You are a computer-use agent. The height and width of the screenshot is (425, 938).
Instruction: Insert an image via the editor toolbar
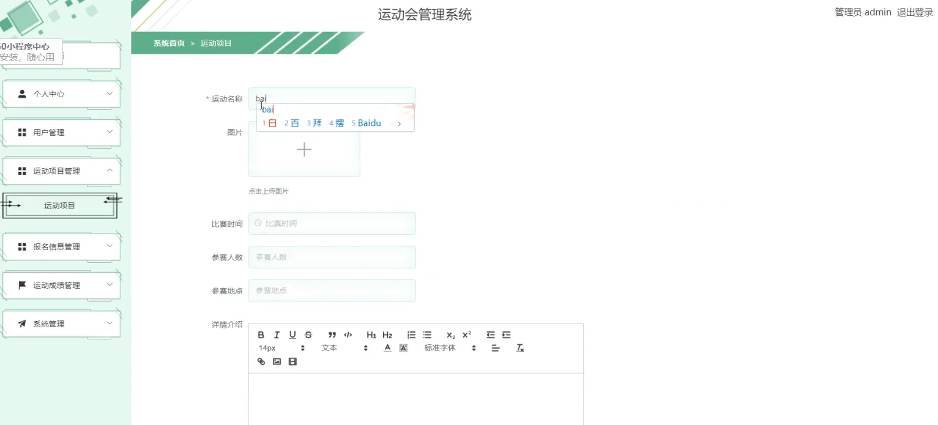coord(277,361)
